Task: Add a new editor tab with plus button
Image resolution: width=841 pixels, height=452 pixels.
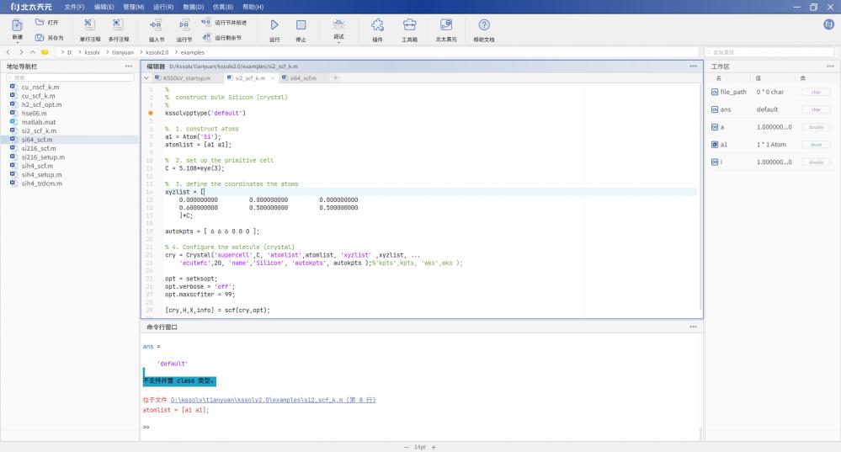Action: (336, 77)
